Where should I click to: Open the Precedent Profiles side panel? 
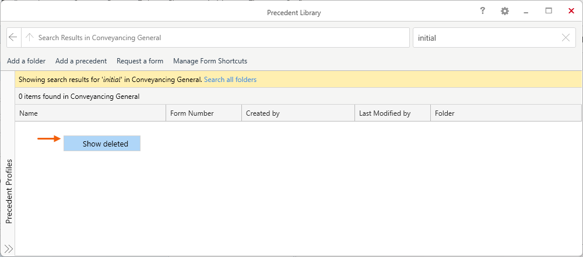(9, 191)
